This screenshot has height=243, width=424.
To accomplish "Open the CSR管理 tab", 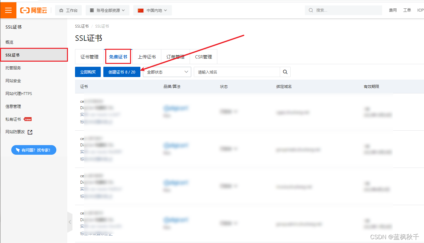I will tap(203, 57).
